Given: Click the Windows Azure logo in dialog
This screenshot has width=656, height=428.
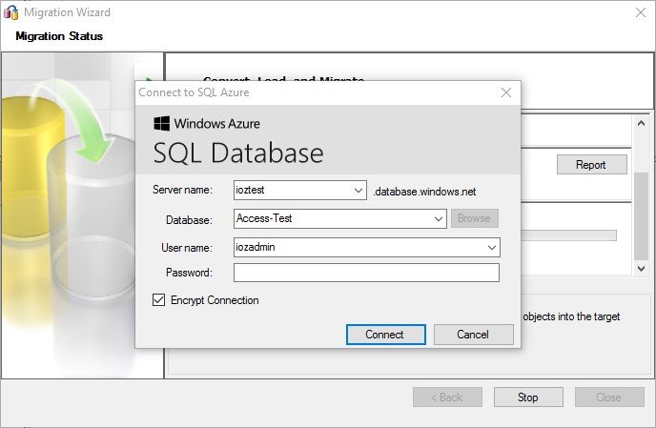Looking at the screenshot, I should [161, 123].
